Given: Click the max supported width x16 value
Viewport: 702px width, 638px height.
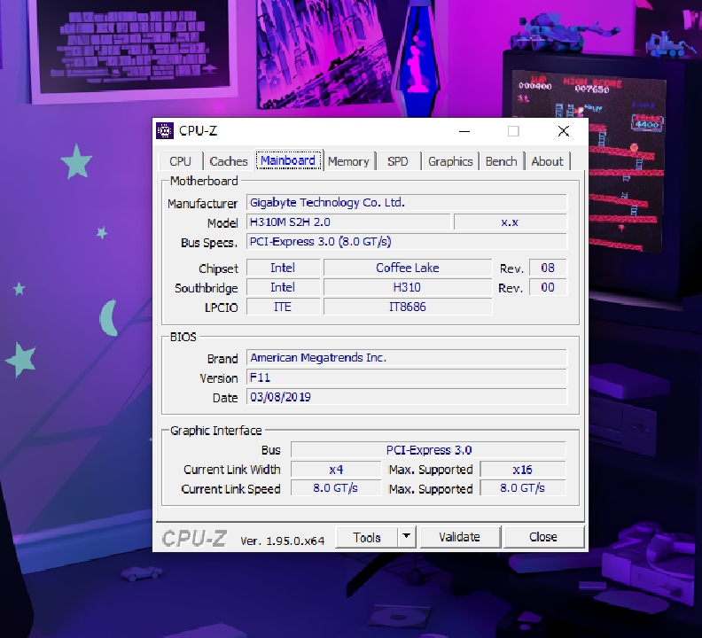Looking at the screenshot, I should coord(523,470).
